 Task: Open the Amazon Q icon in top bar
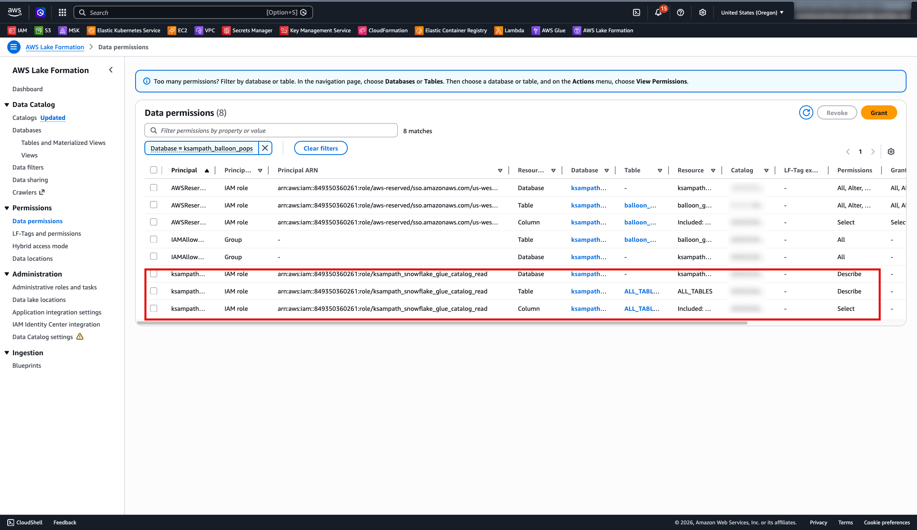pos(40,13)
